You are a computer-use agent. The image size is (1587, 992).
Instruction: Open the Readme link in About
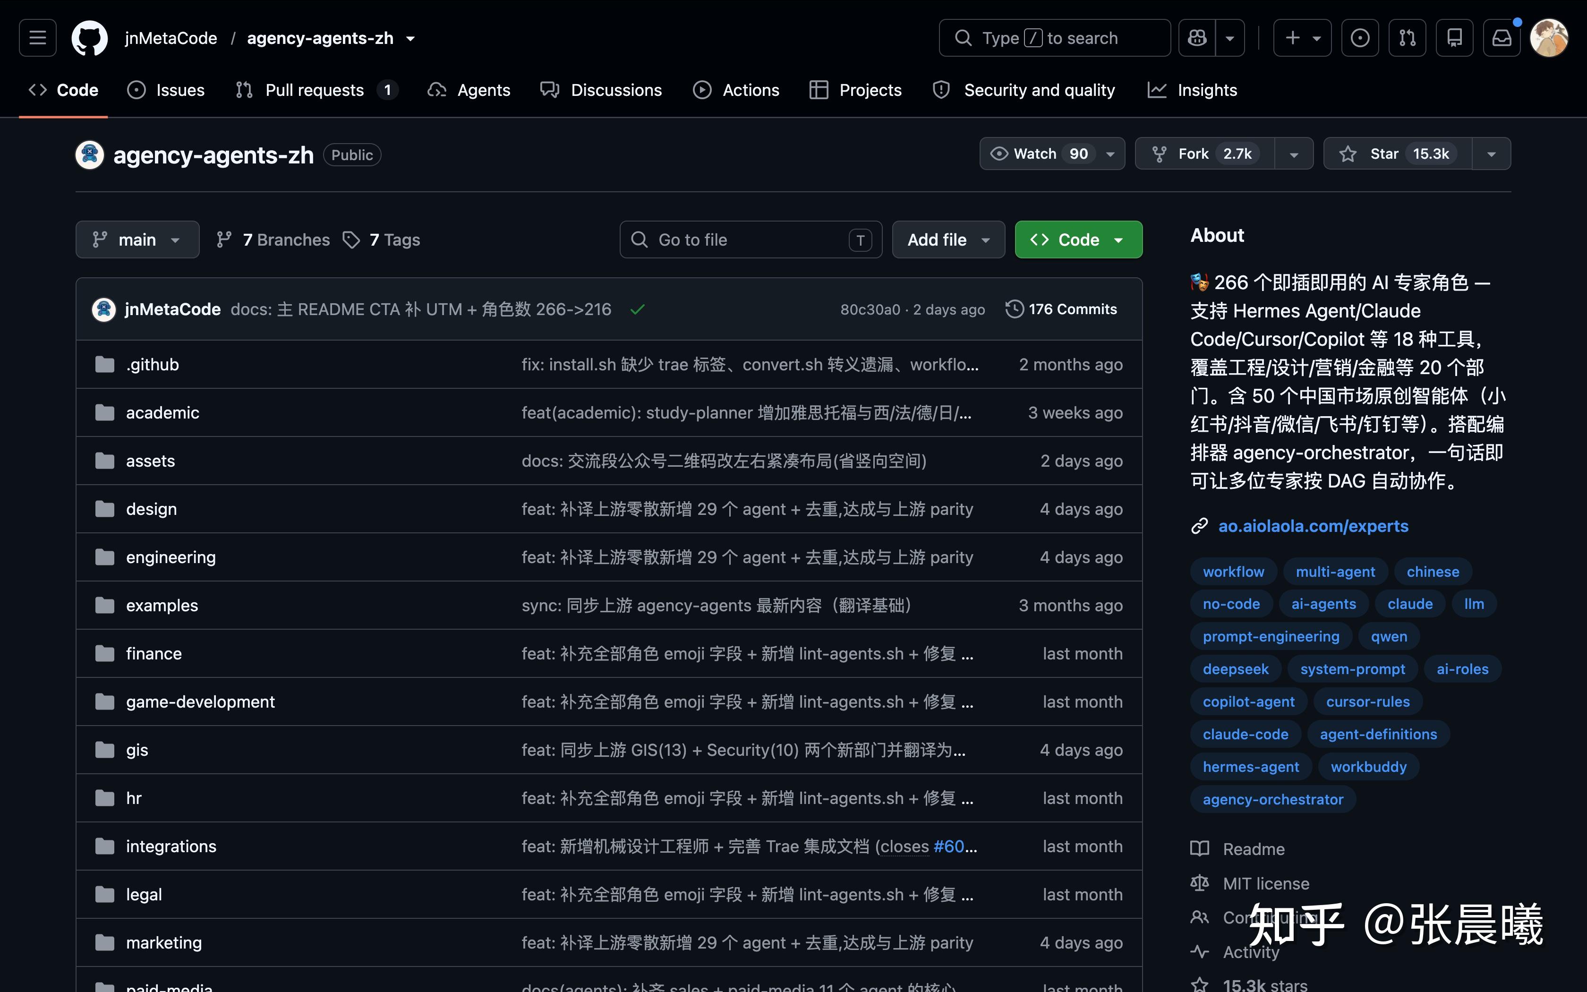(1237, 849)
